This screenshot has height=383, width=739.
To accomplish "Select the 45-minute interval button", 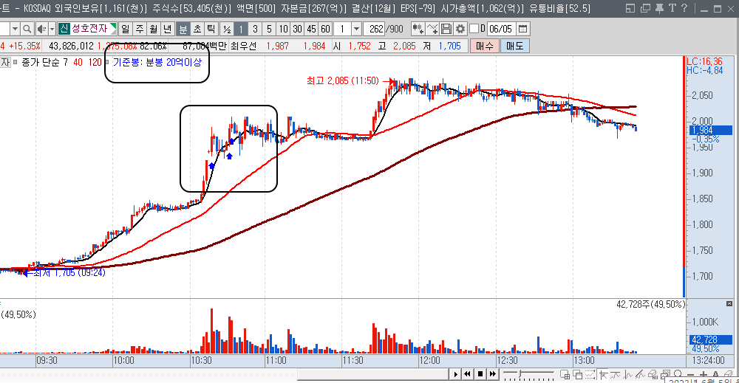I will 312,30.
